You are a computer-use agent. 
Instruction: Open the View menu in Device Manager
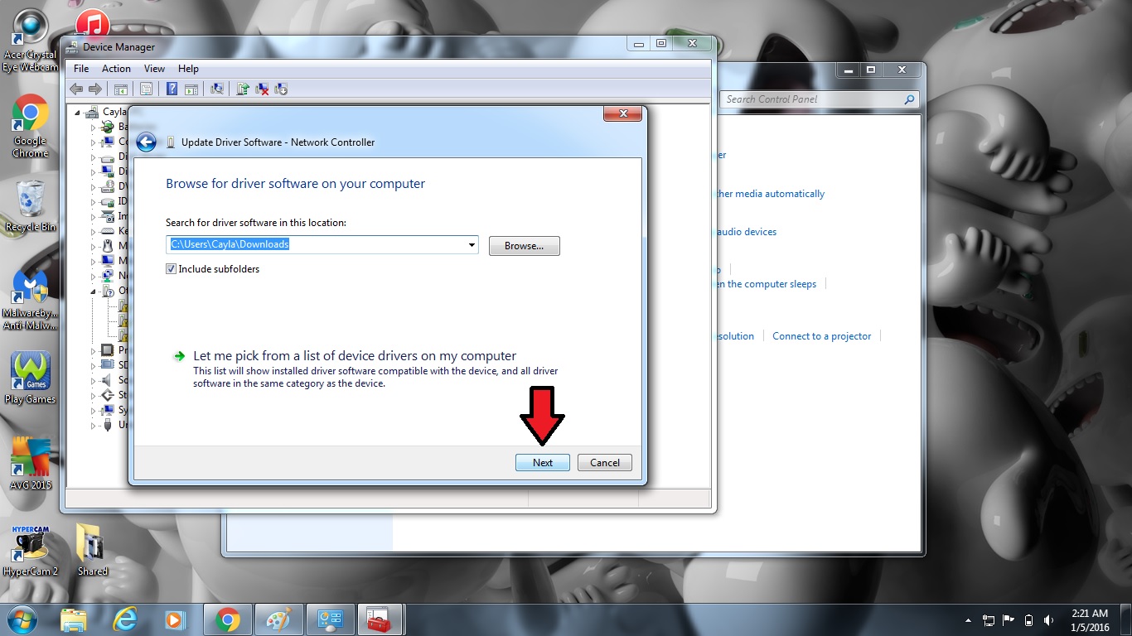point(154,69)
